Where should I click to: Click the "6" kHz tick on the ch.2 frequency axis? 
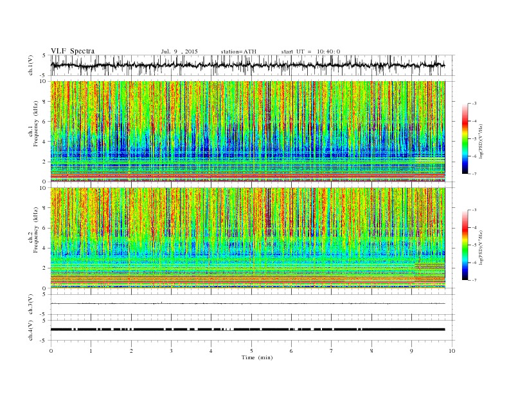click(45, 228)
